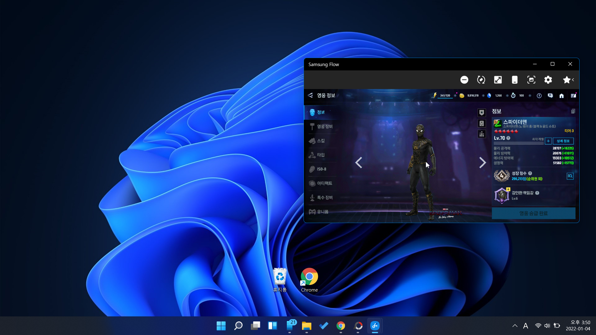Open the 상세 정보 button
This screenshot has height=335, width=596.
click(563, 141)
